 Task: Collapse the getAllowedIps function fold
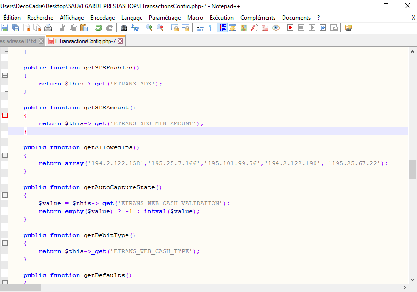[x=5, y=155]
